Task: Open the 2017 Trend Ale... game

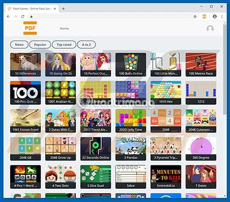Action: 96,121
